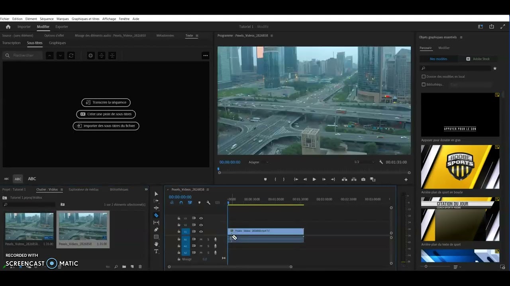Viewport: 510px width, 286px height.
Task: Step forward one frame
Action: tap(324, 180)
